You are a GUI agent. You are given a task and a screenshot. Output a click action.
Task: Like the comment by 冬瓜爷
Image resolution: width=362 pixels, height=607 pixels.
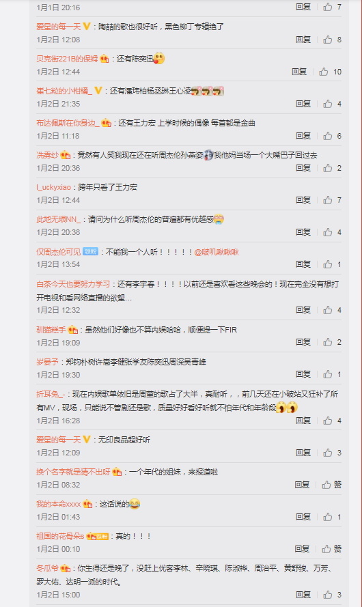pyautogui.click(x=328, y=595)
